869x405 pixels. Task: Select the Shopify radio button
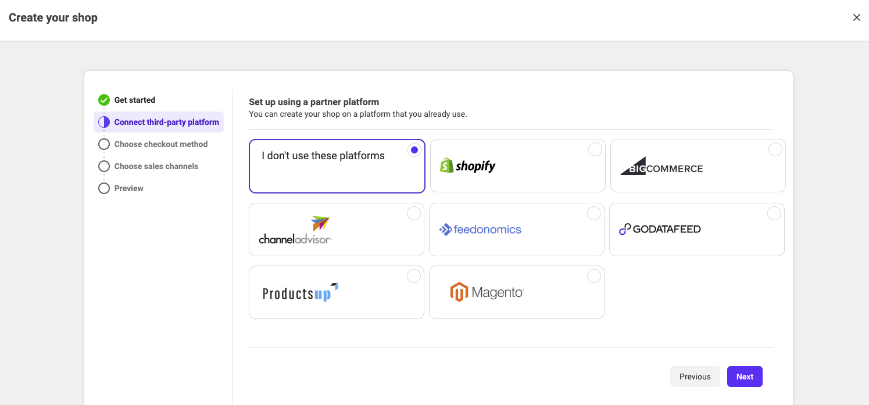(595, 150)
